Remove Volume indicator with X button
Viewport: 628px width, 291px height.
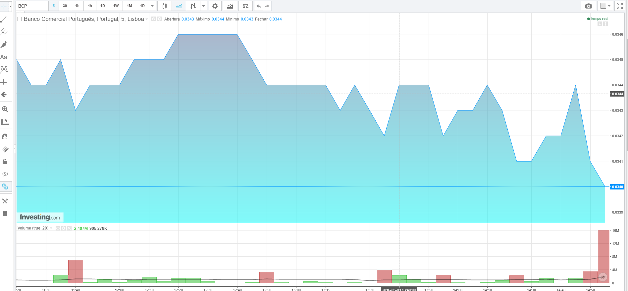[69, 228]
